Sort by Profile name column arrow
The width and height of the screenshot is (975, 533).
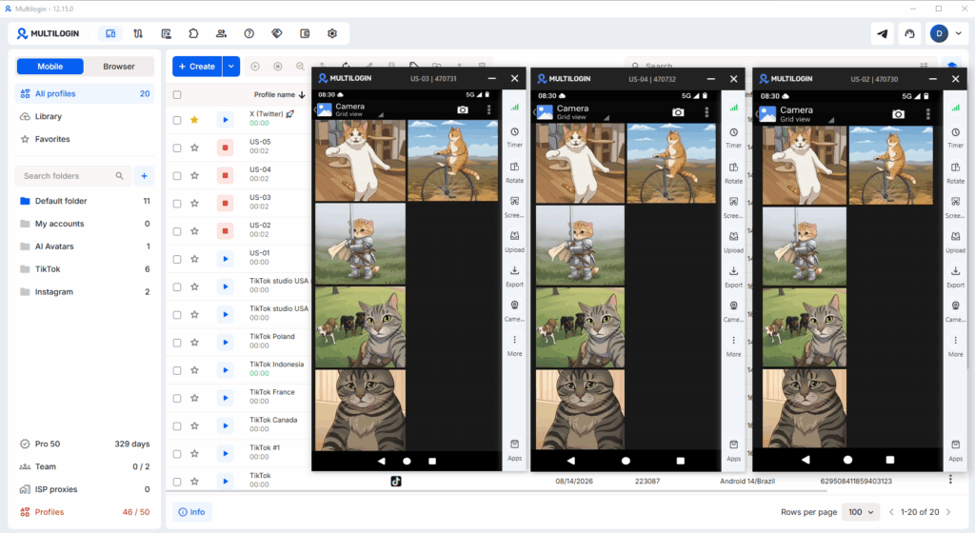302,95
